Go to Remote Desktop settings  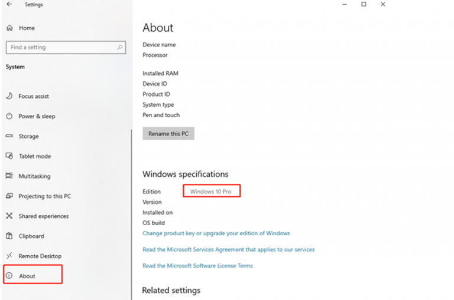tap(40, 256)
